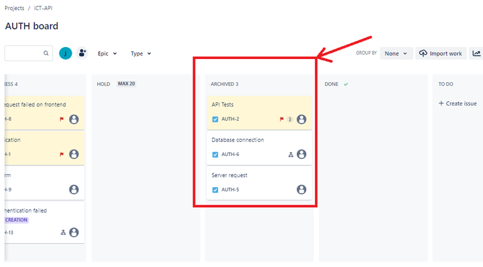Screen dimensions: 483x267
Task: Click the red flag on API Tests card
Action: pos(282,119)
